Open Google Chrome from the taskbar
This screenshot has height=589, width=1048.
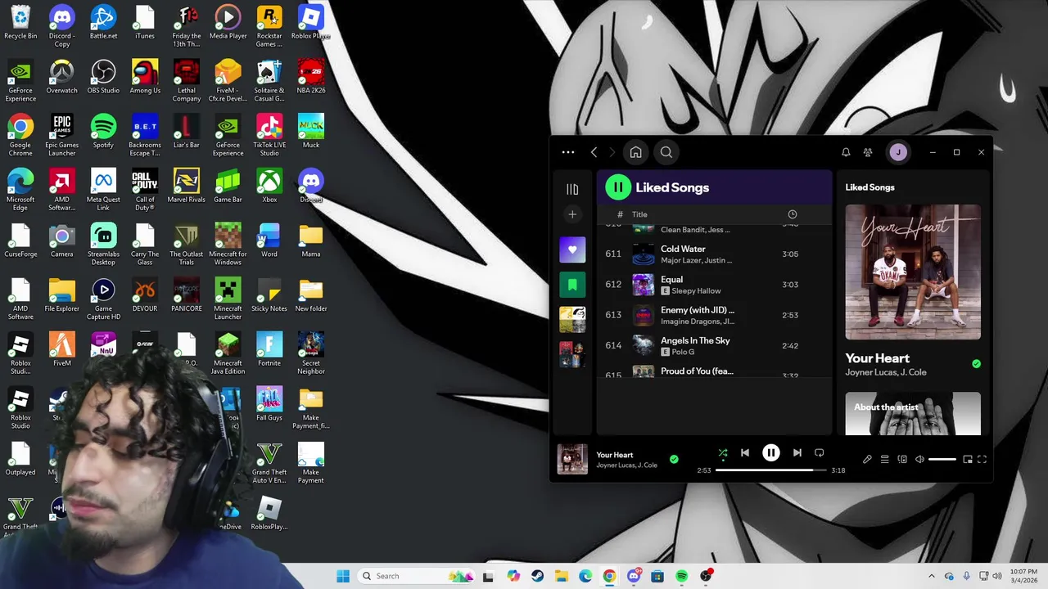coord(609,576)
